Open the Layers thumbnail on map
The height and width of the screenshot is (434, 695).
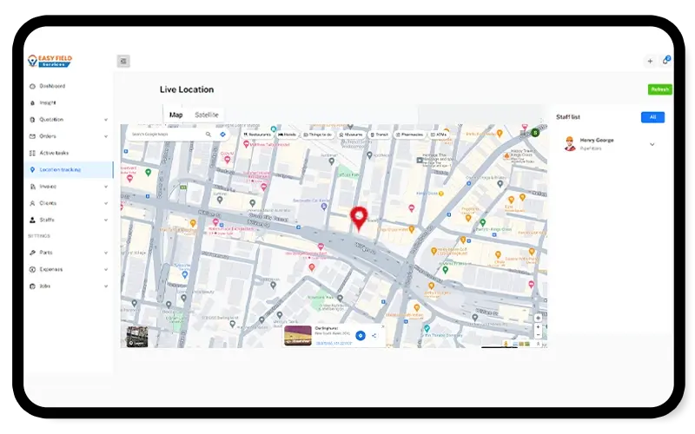point(137,337)
